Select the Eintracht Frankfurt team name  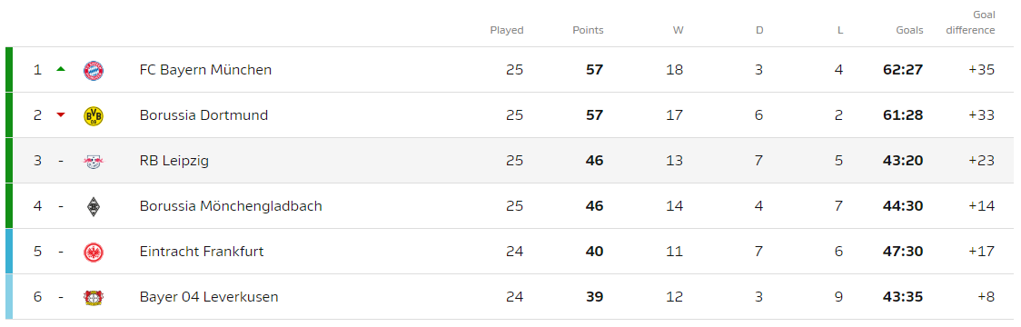click(202, 252)
